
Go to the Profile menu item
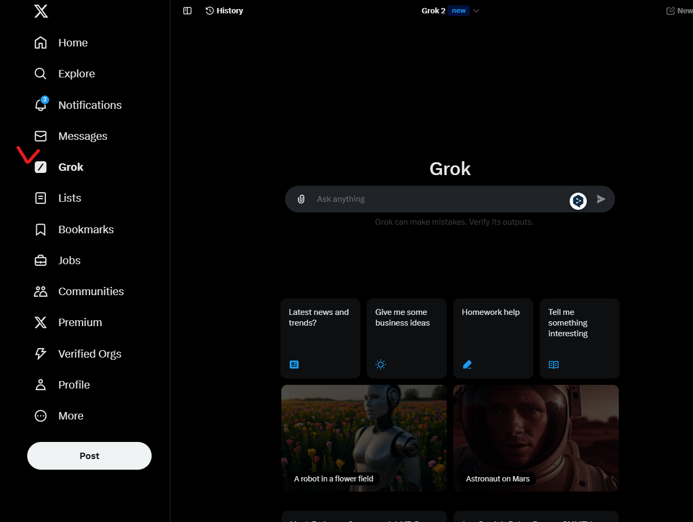coord(62,385)
